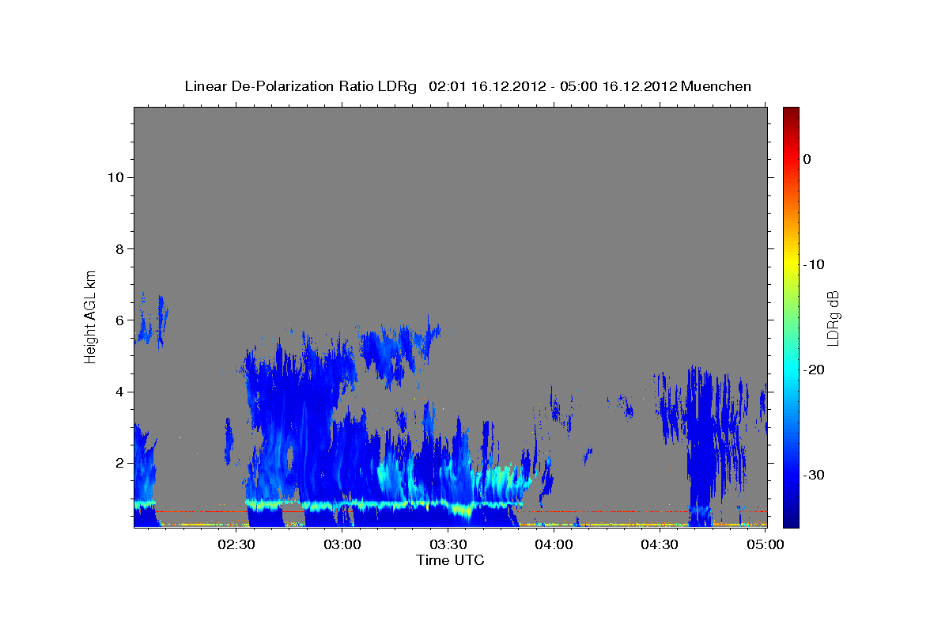Click the colorbar value -20
Image resolution: width=949 pixels, height=633 pixels.
[814, 370]
